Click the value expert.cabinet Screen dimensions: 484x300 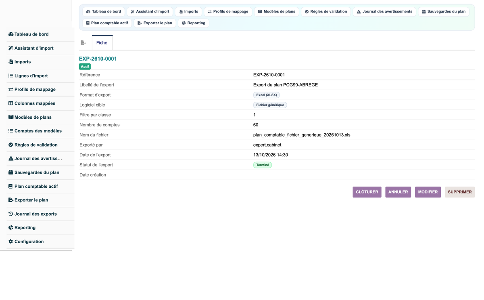(x=267, y=145)
